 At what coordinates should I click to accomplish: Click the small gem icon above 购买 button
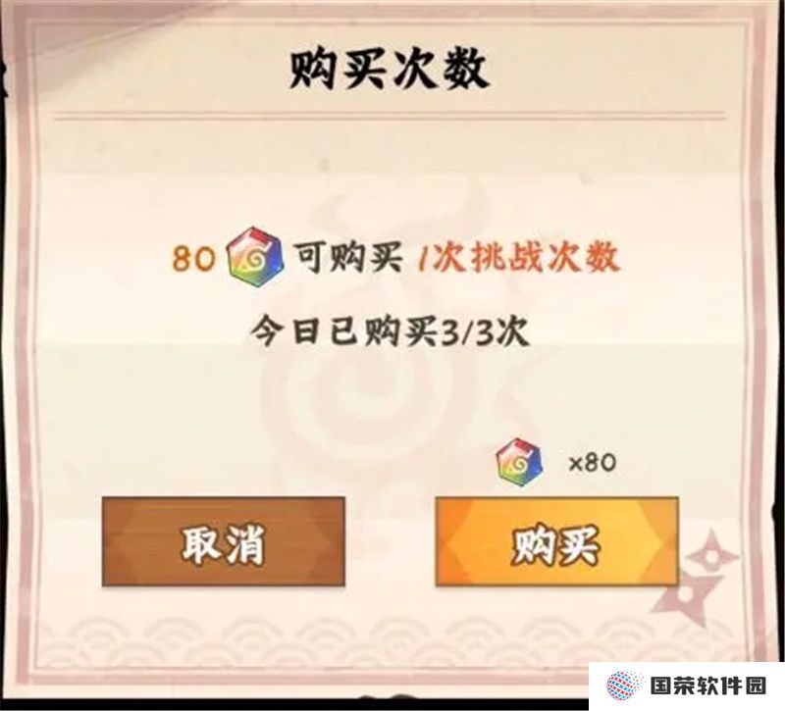point(519,462)
